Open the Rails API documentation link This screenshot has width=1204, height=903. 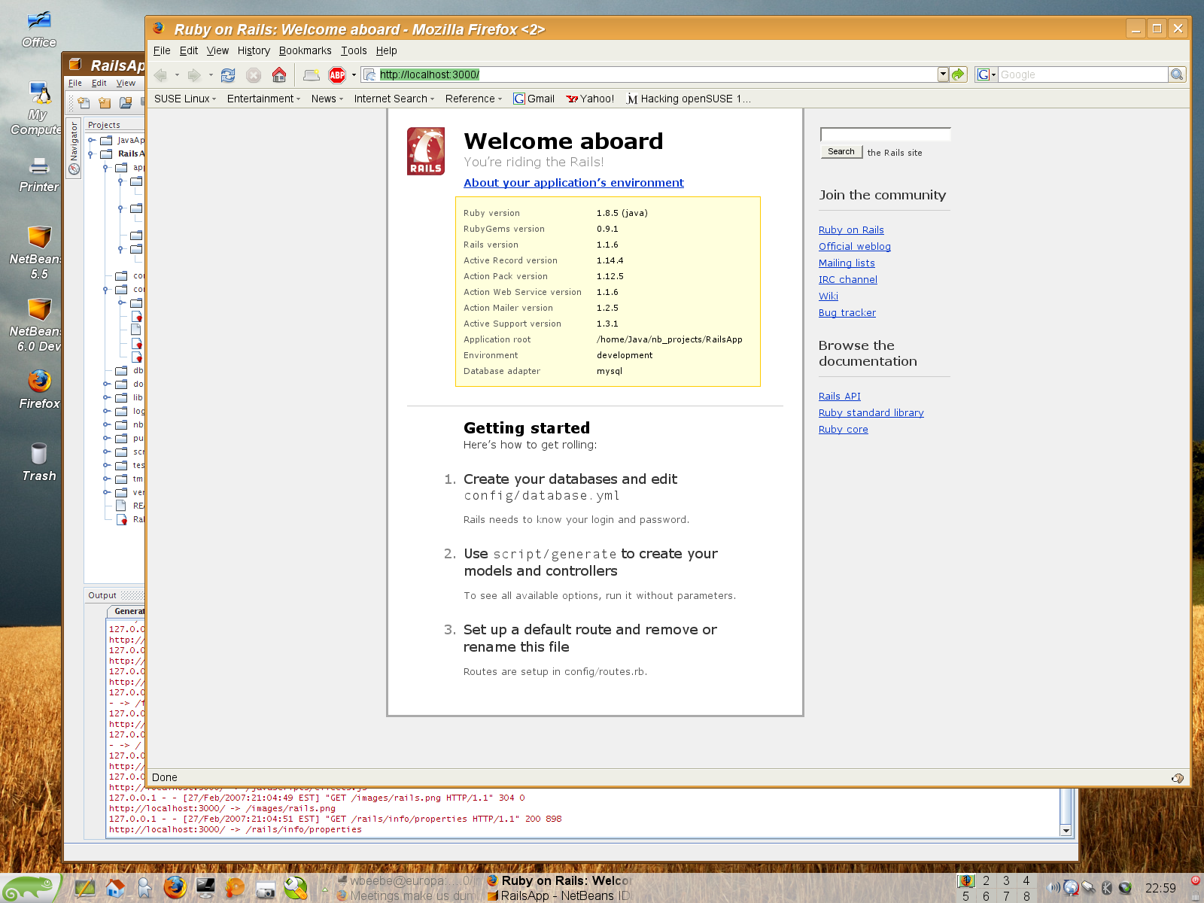pos(839,396)
